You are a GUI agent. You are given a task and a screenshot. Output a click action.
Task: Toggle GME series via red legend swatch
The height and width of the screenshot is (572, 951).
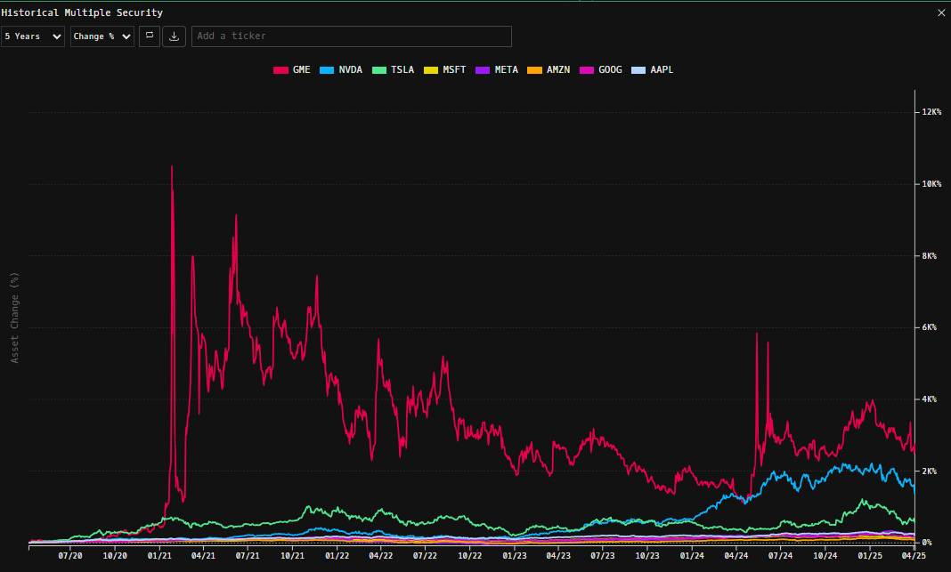pyautogui.click(x=280, y=70)
